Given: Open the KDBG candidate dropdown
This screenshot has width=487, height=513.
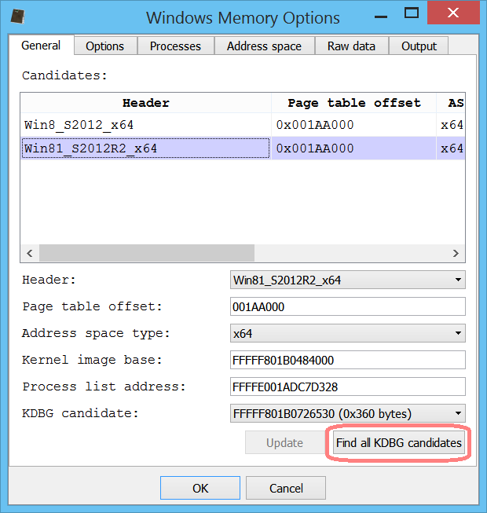Looking at the screenshot, I should click(x=348, y=413).
